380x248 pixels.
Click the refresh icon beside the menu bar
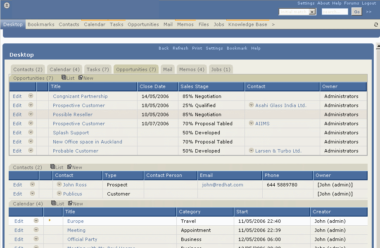[376, 25]
